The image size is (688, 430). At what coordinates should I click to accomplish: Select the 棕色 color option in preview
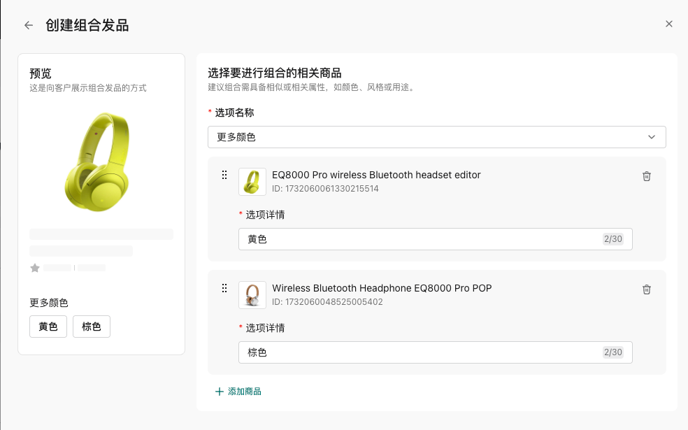point(92,327)
